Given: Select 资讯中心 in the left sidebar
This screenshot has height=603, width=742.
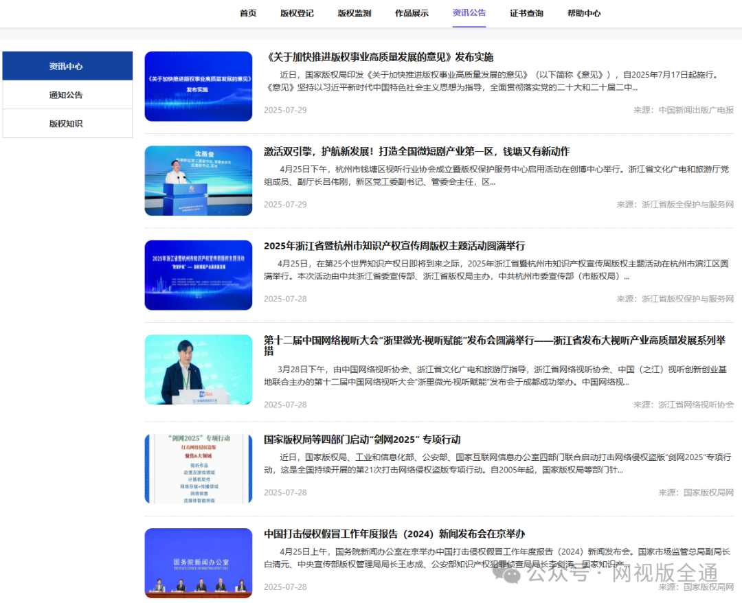Looking at the screenshot, I should click(x=67, y=67).
